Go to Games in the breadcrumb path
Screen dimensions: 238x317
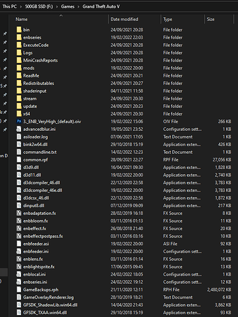pyautogui.click(x=67, y=6)
